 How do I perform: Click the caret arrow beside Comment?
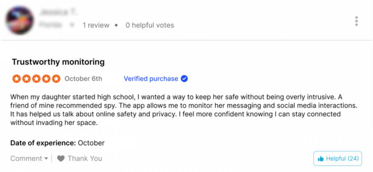tap(46, 159)
